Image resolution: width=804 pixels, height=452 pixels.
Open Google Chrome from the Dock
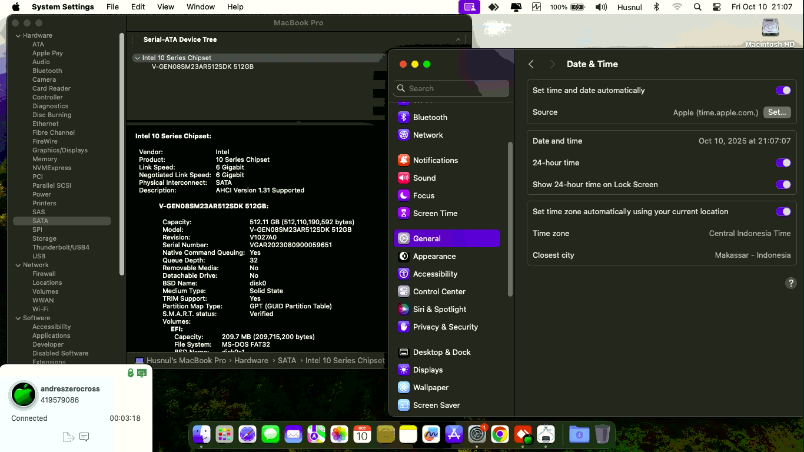500,434
